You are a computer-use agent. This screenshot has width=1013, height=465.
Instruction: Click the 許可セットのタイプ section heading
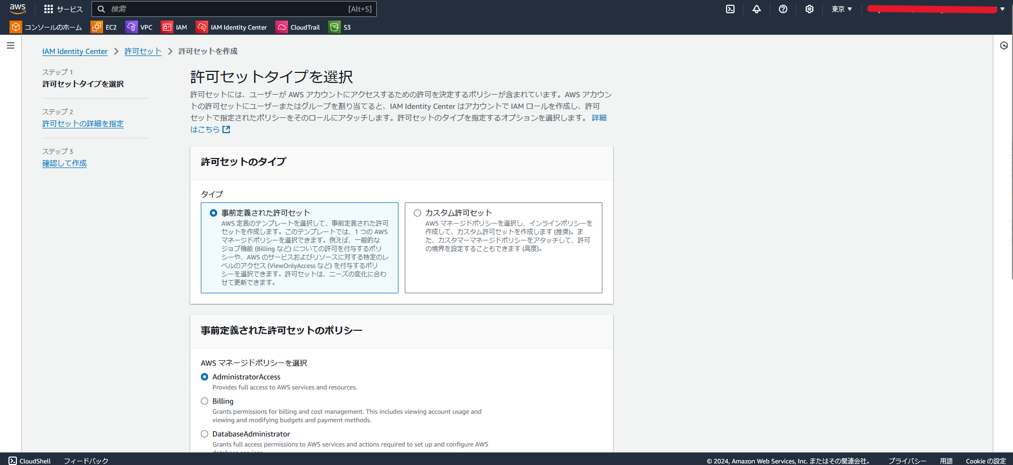tap(244, 162)
